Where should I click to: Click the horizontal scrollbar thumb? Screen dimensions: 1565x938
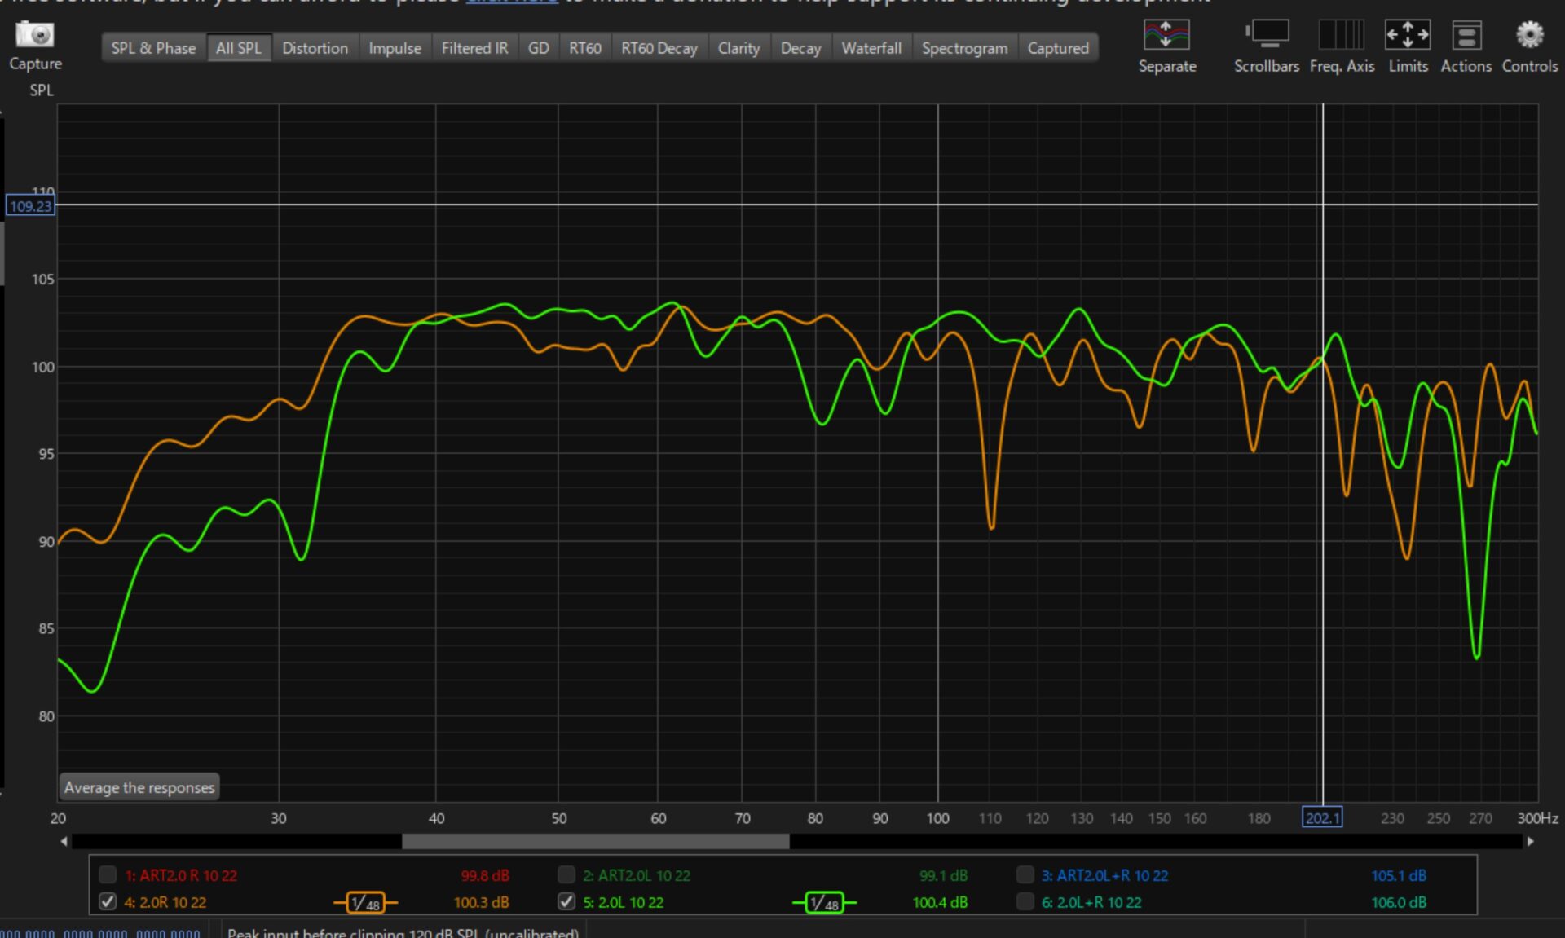point(595,842)
